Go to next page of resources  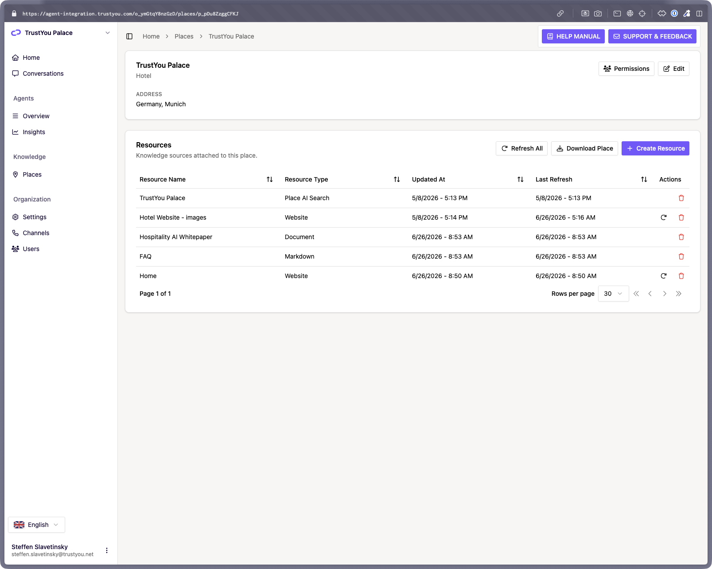click(x=665, y=294)
